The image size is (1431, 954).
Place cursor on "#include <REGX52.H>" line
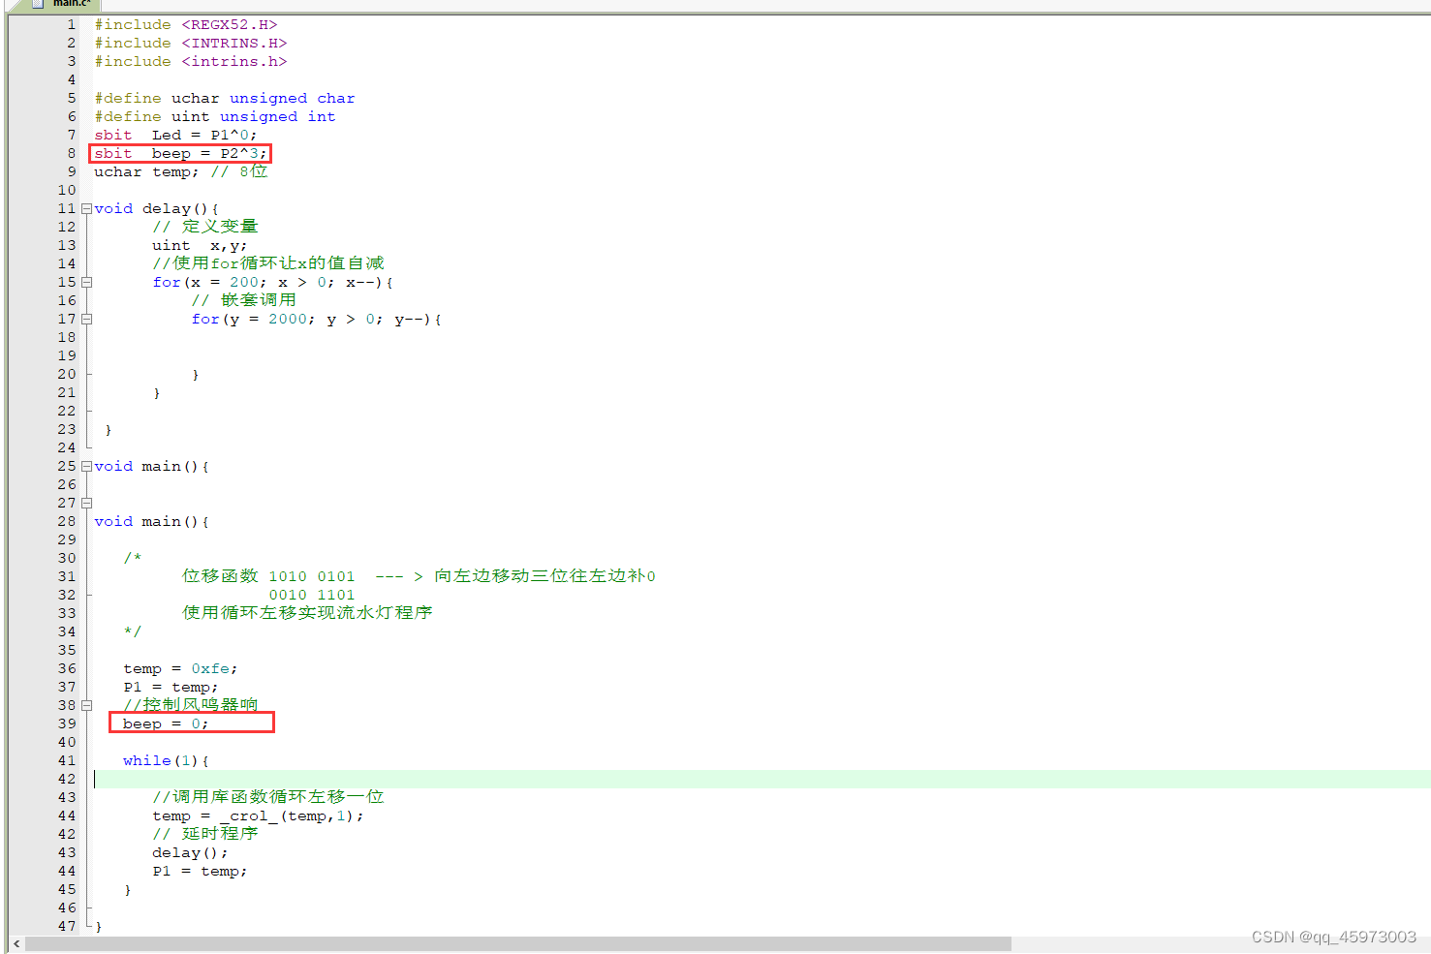click(x=186, y=24)
